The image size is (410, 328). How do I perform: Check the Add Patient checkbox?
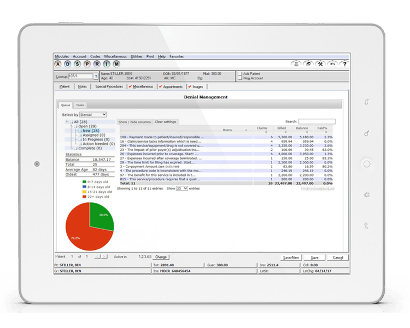(x=240, y=73)
